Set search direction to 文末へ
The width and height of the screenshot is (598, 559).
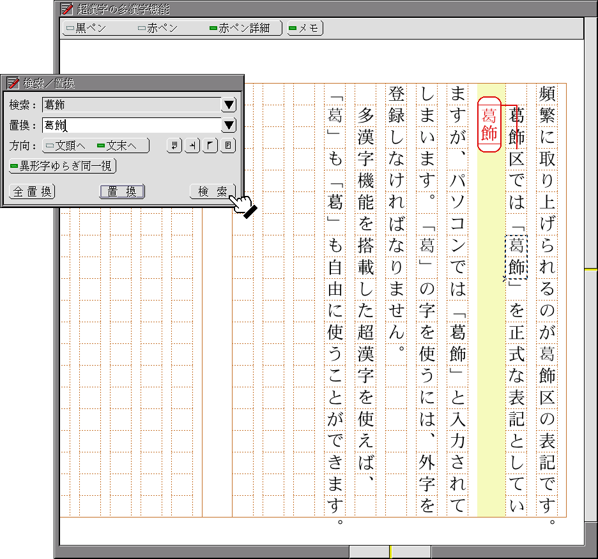coord(121,146)
